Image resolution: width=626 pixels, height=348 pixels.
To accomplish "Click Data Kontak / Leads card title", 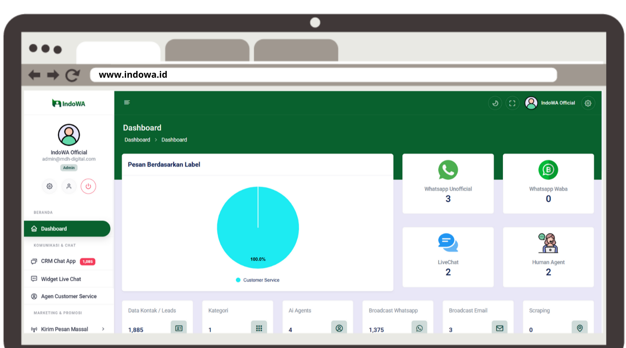I will tap(152, 310).
